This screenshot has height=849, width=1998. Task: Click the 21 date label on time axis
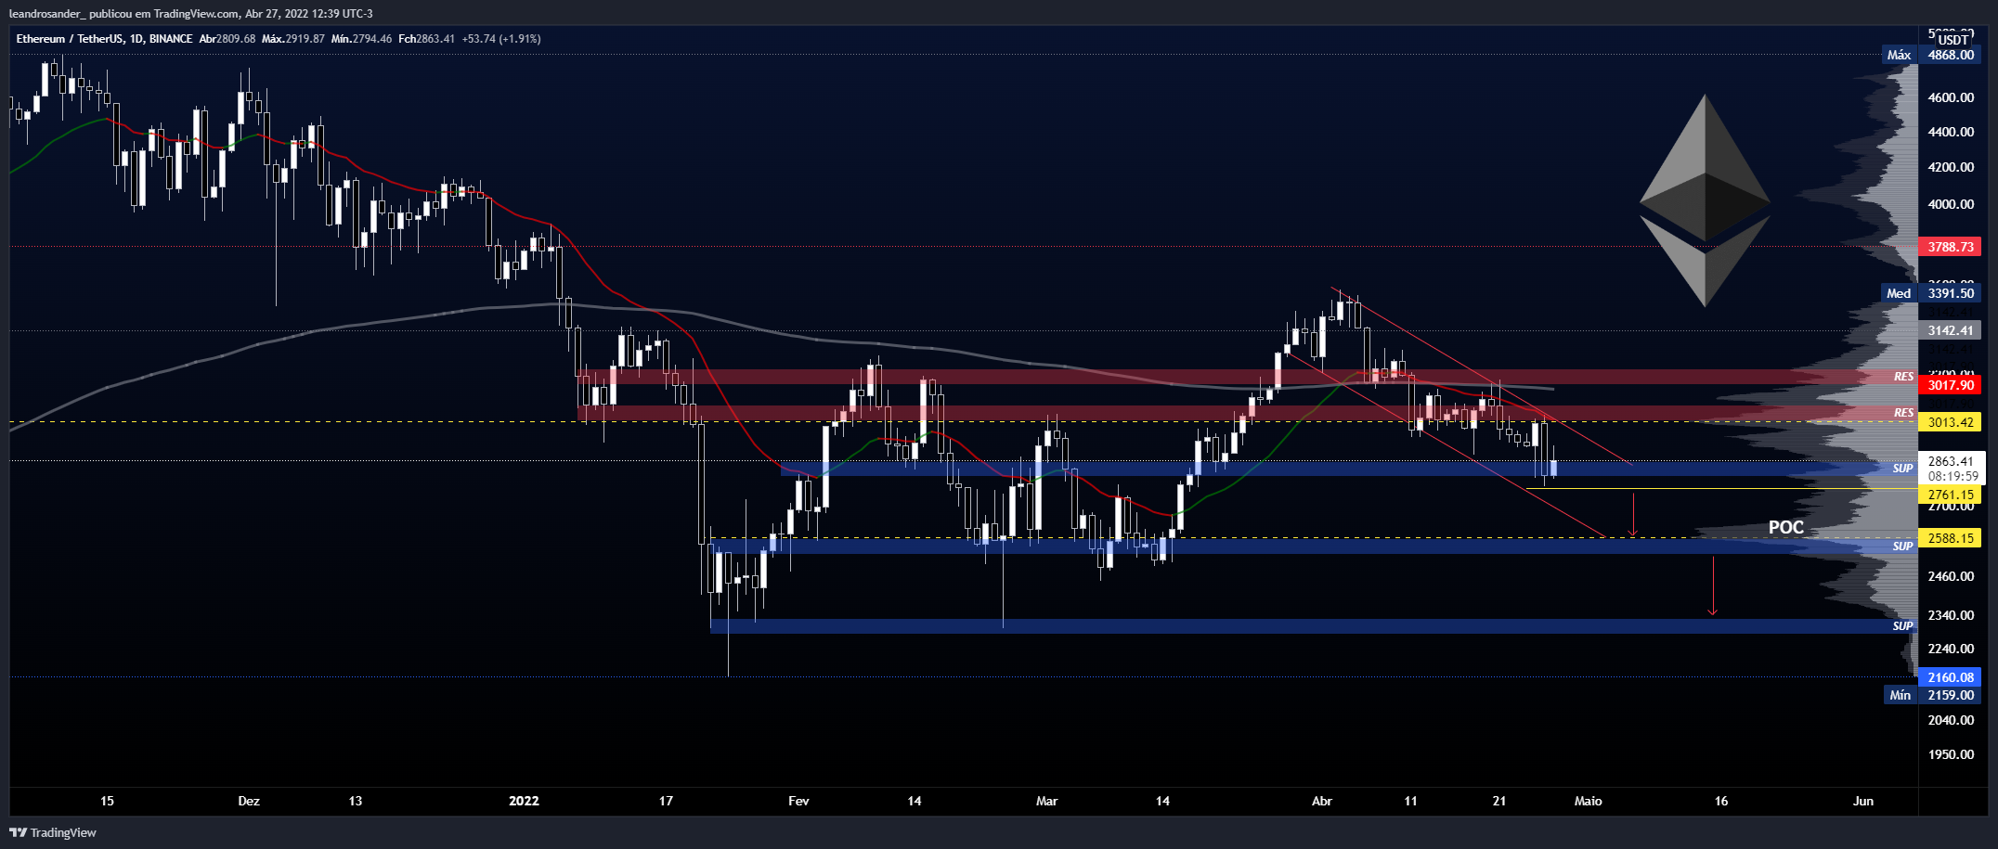point(1499,801)
